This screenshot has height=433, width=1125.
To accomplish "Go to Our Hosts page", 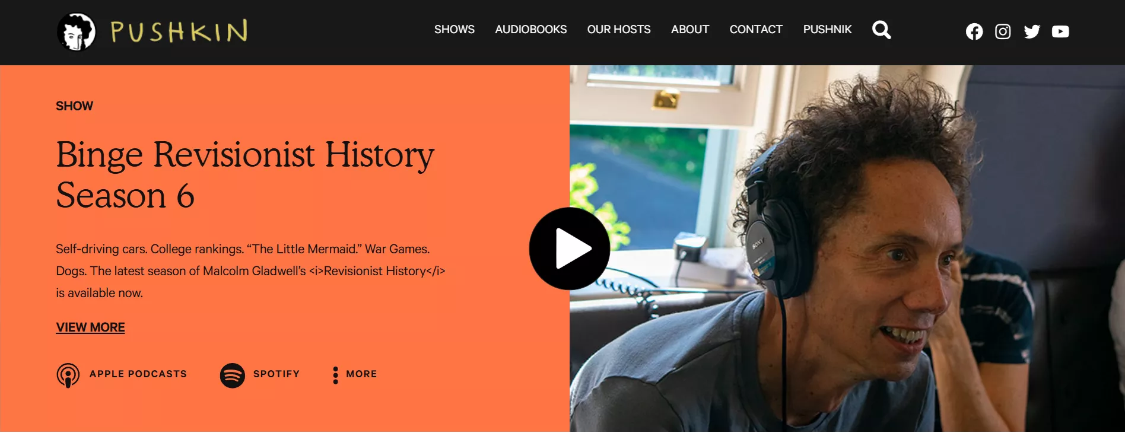I will pos(619,30).
